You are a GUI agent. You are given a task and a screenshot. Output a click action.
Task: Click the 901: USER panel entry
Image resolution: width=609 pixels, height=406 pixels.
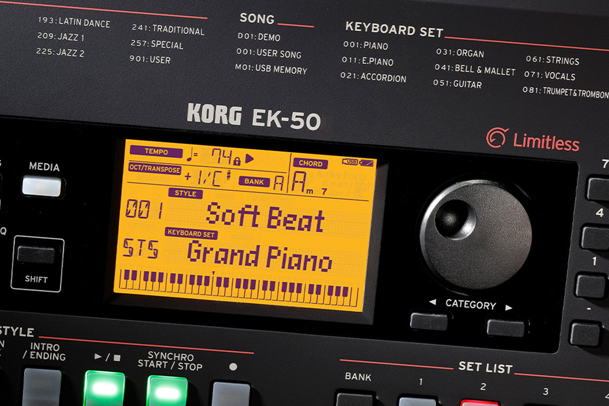(150, 59)
